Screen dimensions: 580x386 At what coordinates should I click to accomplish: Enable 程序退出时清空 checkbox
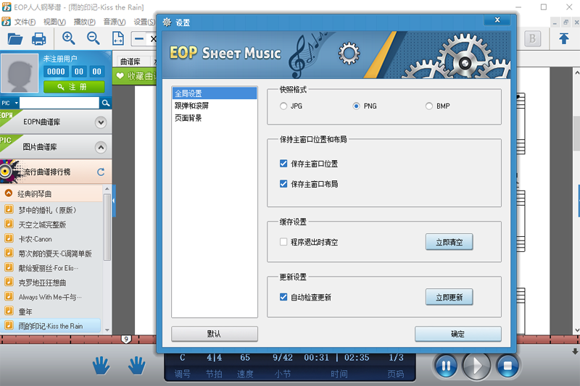point(283,242)
